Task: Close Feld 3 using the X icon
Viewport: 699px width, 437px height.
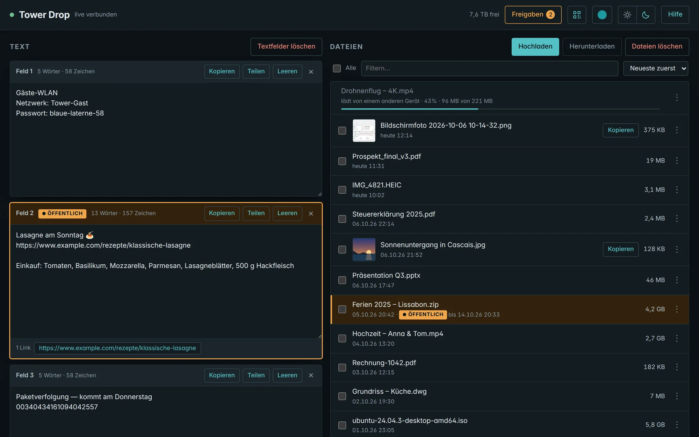Action: (311, 375)
